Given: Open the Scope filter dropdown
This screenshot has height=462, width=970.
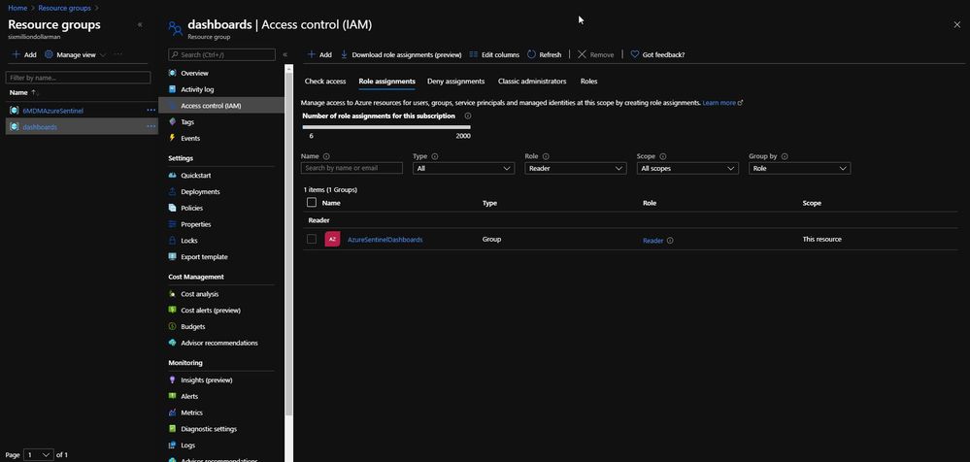Looking at the screenshot, I should 687,168.
